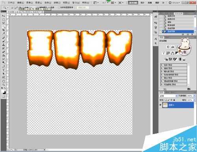197x152 pixels.
Task: Click the Brightness/Contrast adjustment icon
Action: [x=168, y=47]
